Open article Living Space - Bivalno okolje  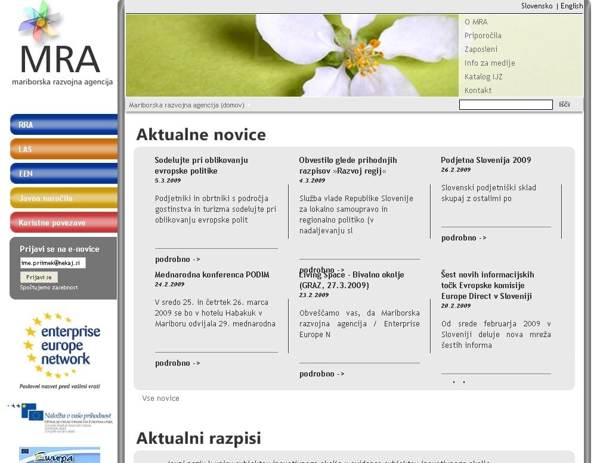point(351,280)
